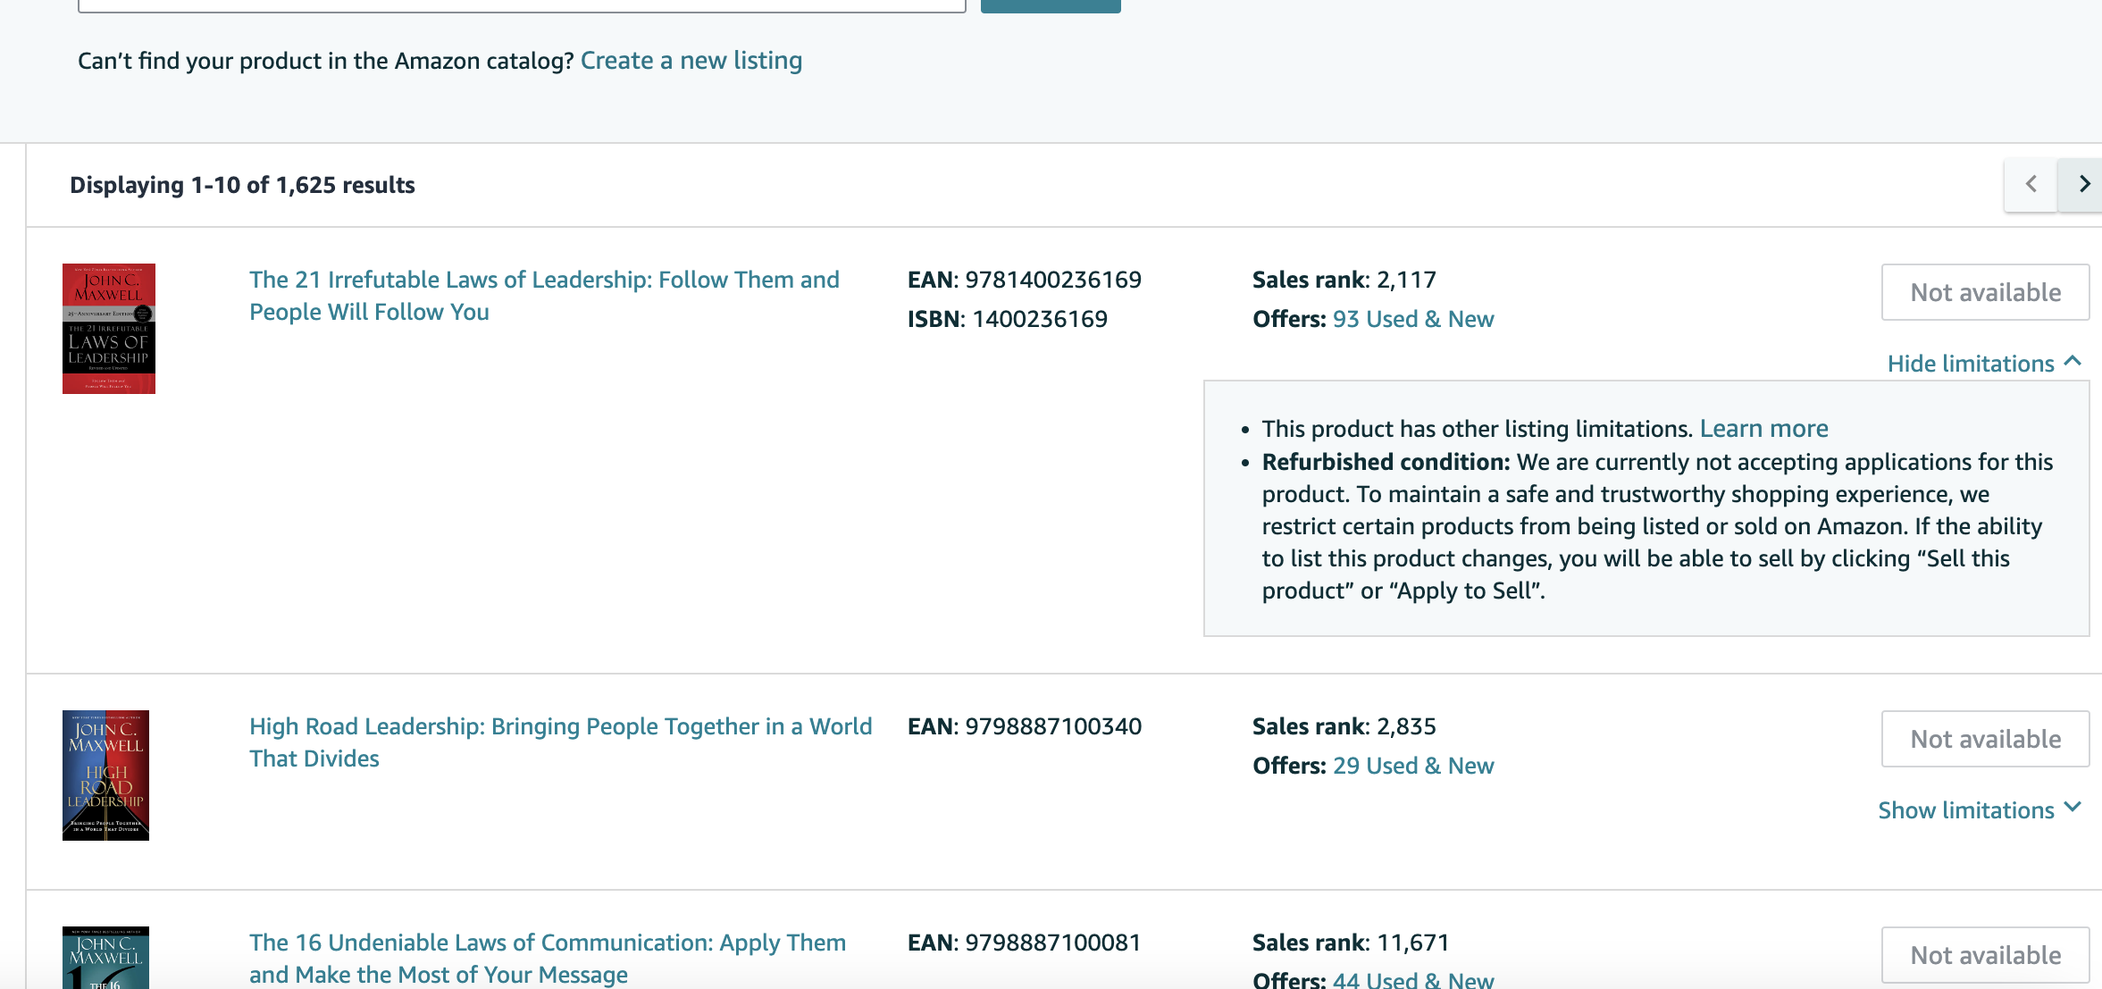The image size is (2102, 989).
Task: Select Sales rank 11,671 text
Action: coord(1351,943)
